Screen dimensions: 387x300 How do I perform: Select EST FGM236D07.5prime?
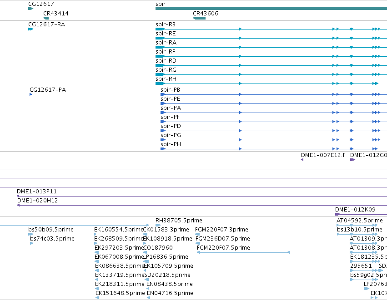pos(223,239)
